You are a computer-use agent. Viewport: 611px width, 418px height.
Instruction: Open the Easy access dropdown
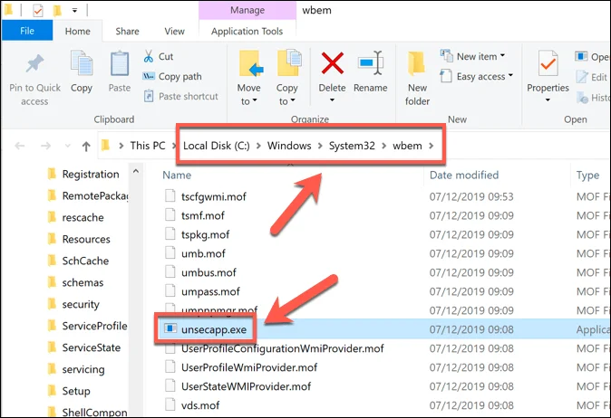click(x=477, y=76)
